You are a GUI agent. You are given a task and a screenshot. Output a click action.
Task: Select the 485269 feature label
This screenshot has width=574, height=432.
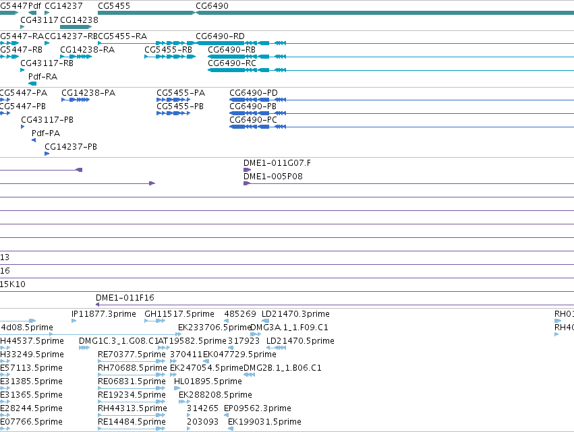point(240,314)
